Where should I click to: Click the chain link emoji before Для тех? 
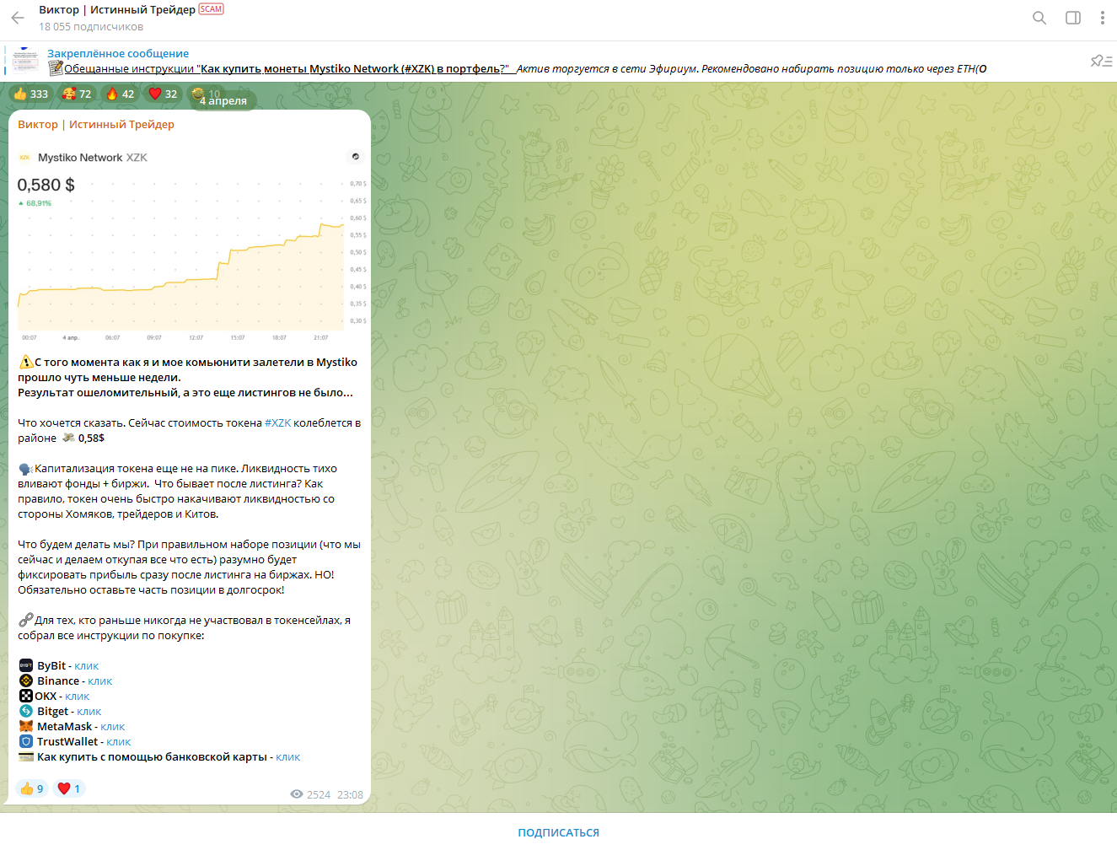(26, 620)
